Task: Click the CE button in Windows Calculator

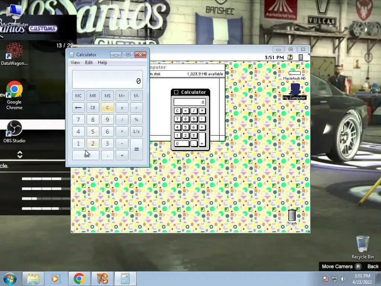Action: pyautogui.click(x=93, y=108)
